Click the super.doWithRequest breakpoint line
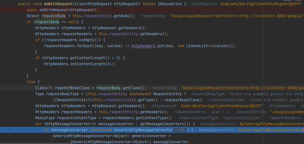 [152, 10]
